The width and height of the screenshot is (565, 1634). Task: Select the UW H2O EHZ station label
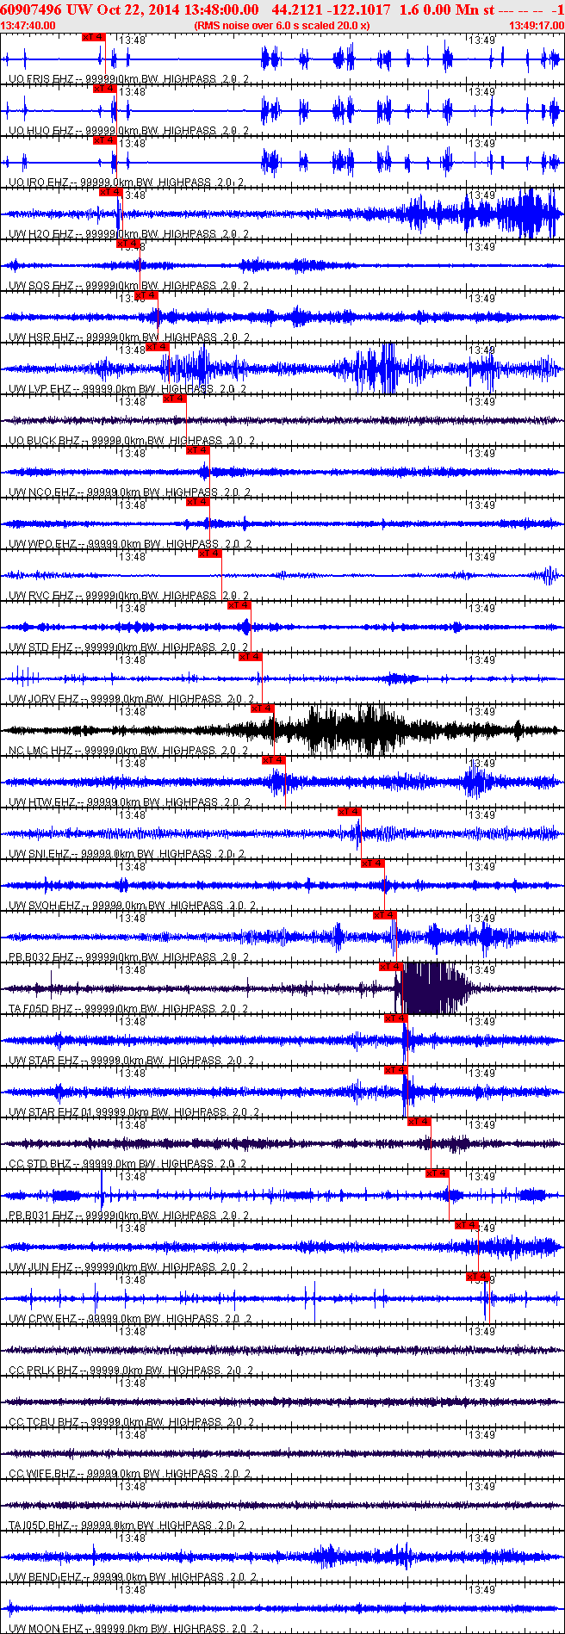[129, 234]
